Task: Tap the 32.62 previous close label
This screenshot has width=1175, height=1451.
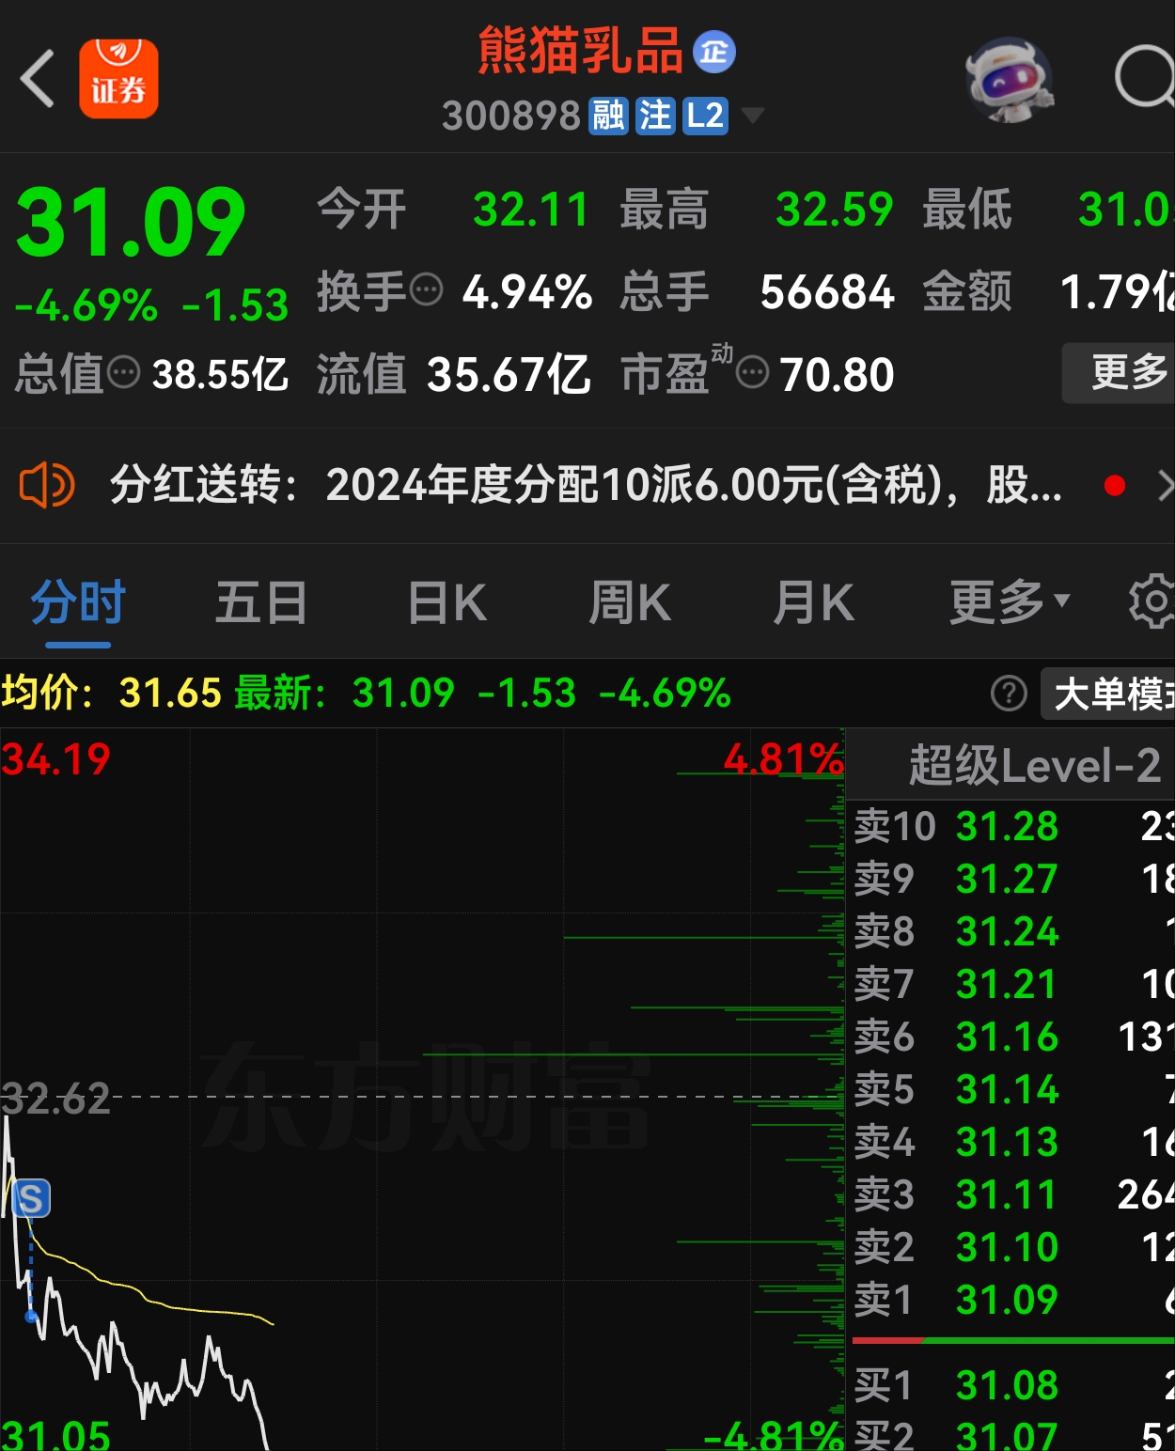Action: click(56, 1099)
